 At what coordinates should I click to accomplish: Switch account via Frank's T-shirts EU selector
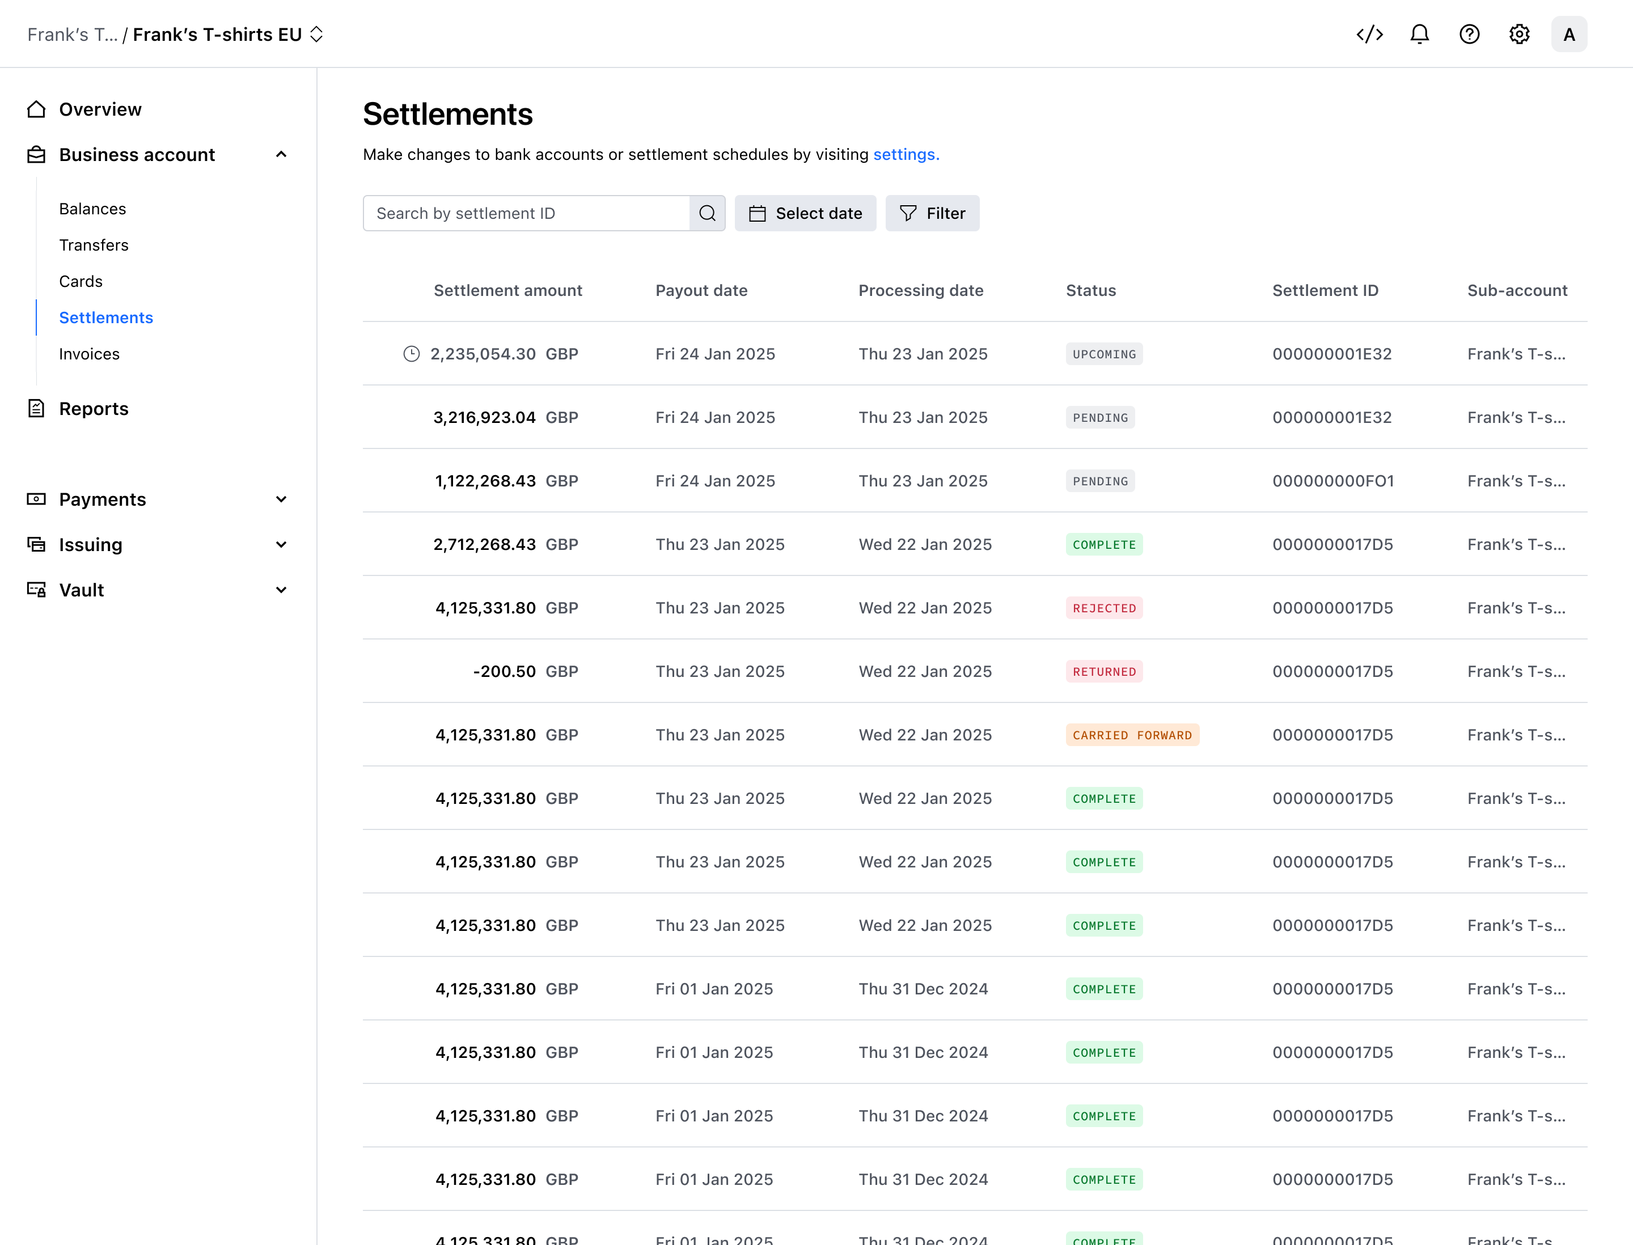tap(229, 34)
